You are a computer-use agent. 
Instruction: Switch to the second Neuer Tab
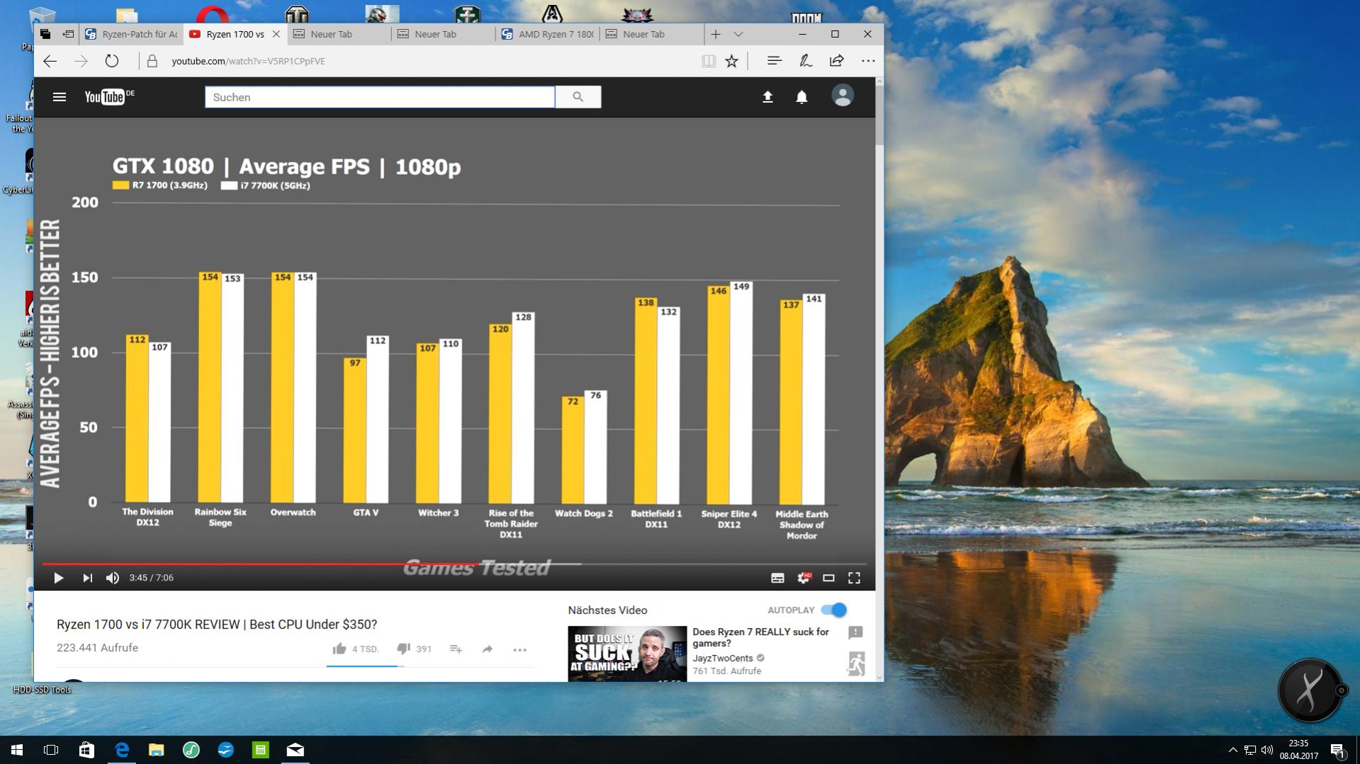tap(444, 34)
